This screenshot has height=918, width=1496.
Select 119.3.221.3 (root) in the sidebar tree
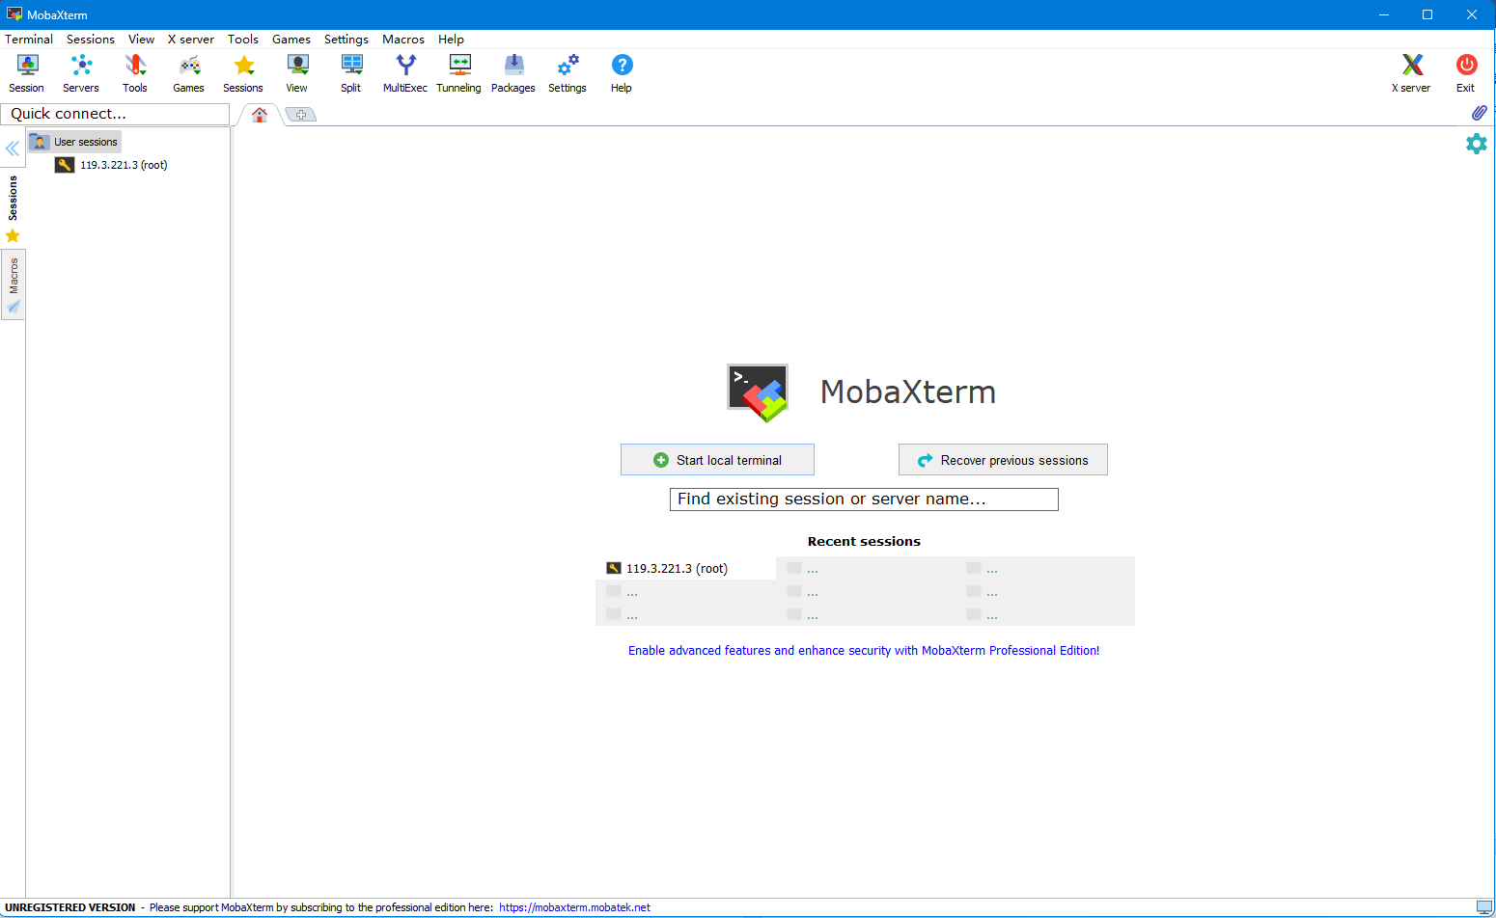112,165
